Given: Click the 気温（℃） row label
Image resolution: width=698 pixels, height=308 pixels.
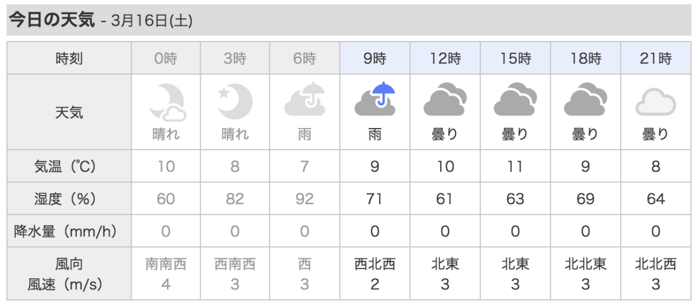Looking at the screenshot, I should pos(69,167).
